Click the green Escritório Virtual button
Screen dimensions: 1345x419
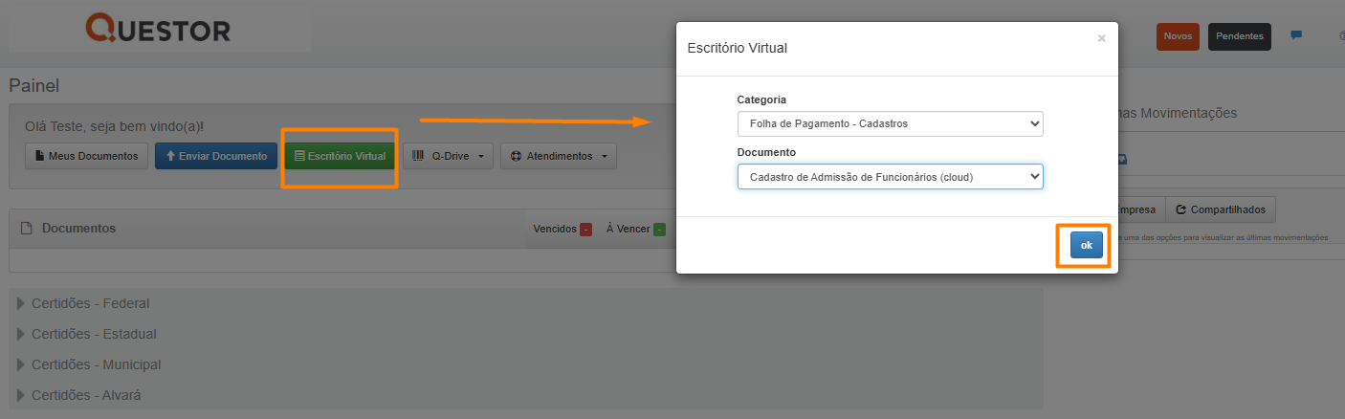coord(340,156)
